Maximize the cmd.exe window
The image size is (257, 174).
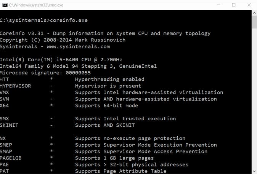click(x=233, y=5)
